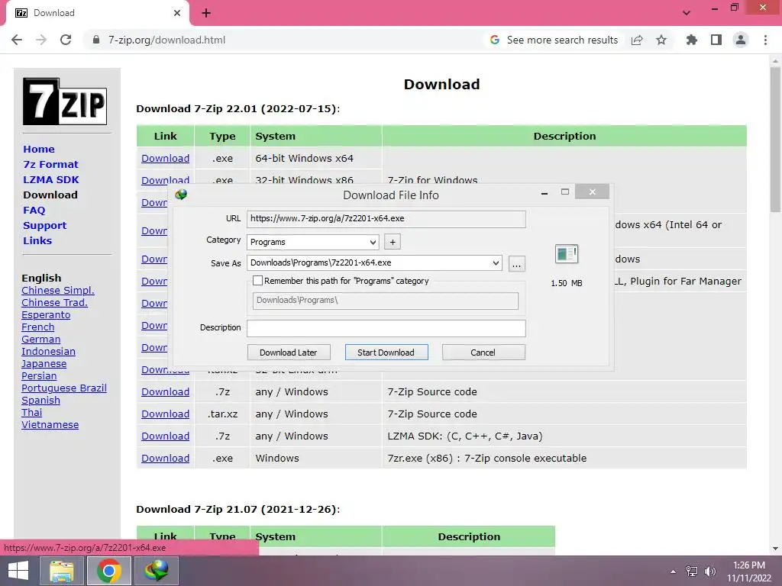
Task: Click the share page icon in address bar
Action: point(637,40)
